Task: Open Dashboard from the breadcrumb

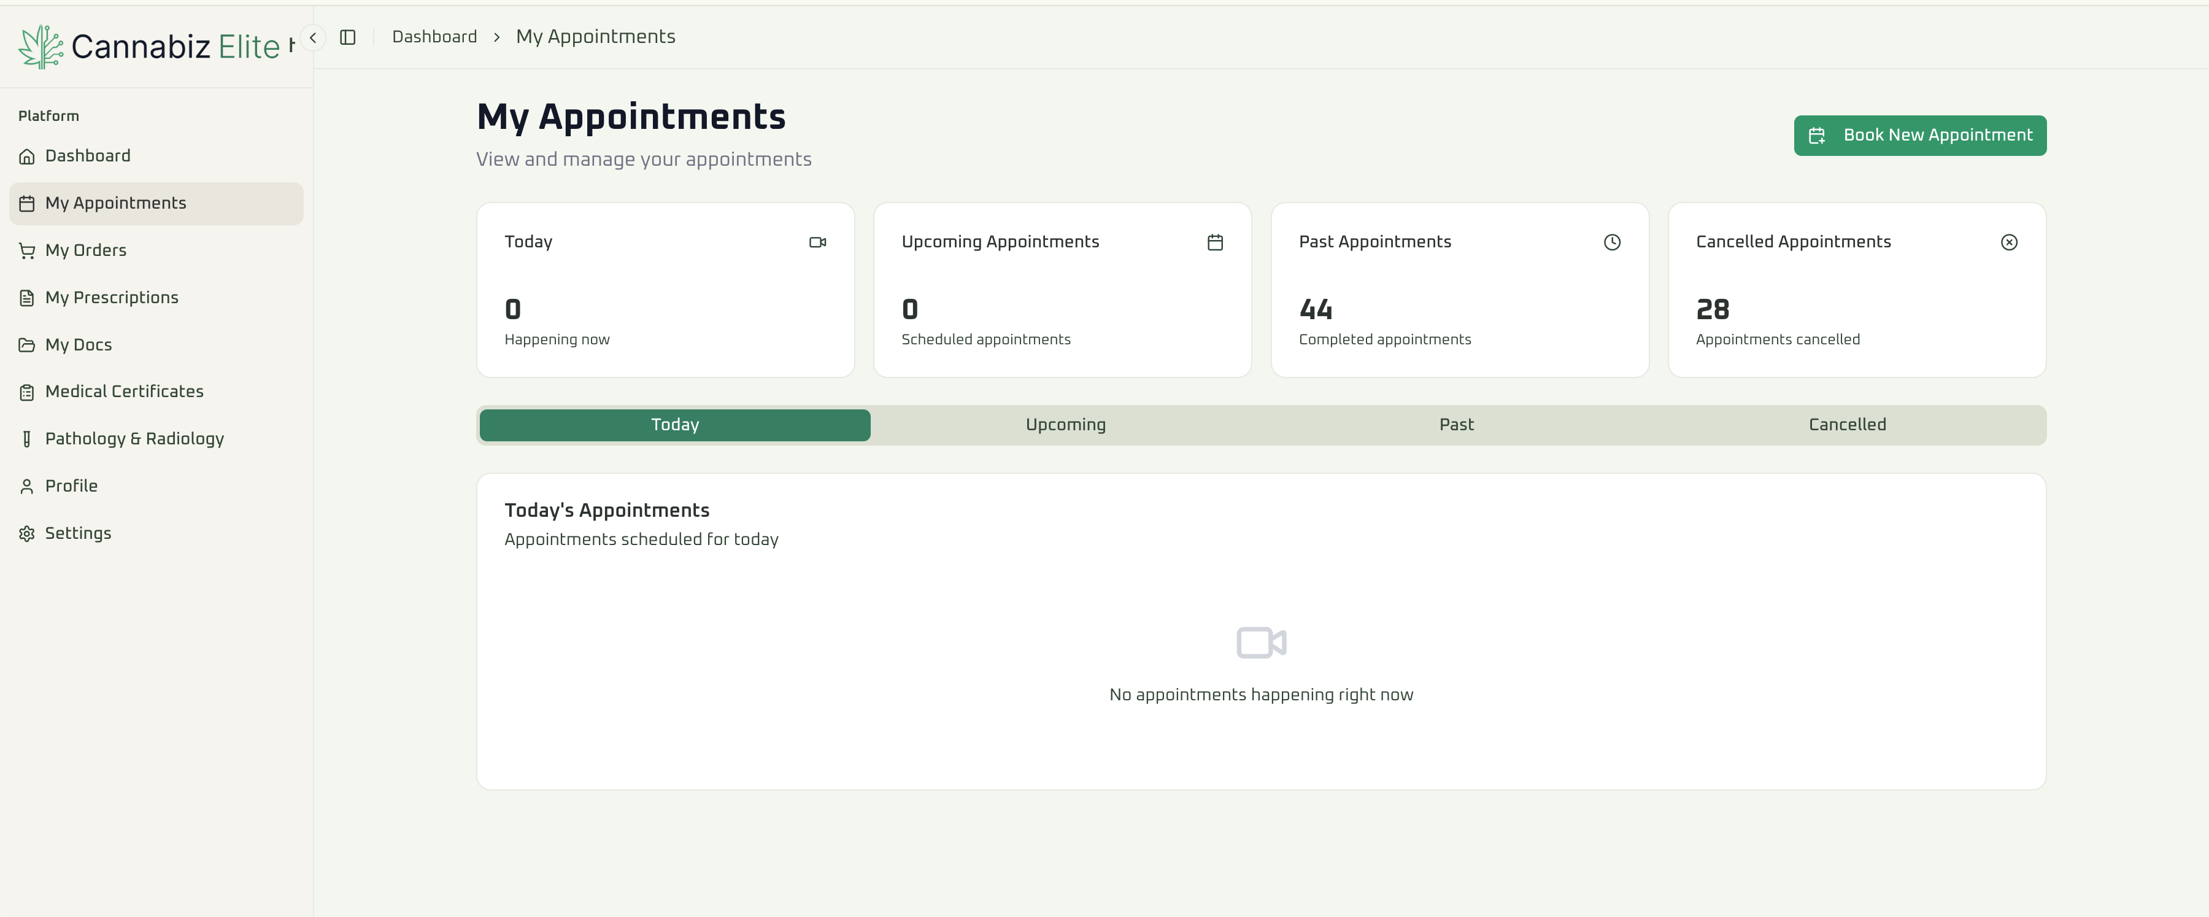Action: point(435,36)
